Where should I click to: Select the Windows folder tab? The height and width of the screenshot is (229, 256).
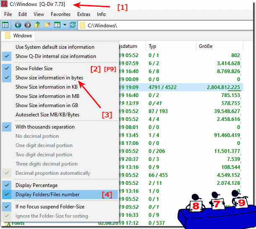pyautogui.click(x=18, y=36)
